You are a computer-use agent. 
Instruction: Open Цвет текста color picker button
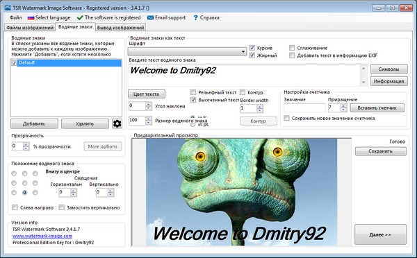coord(146,94)
